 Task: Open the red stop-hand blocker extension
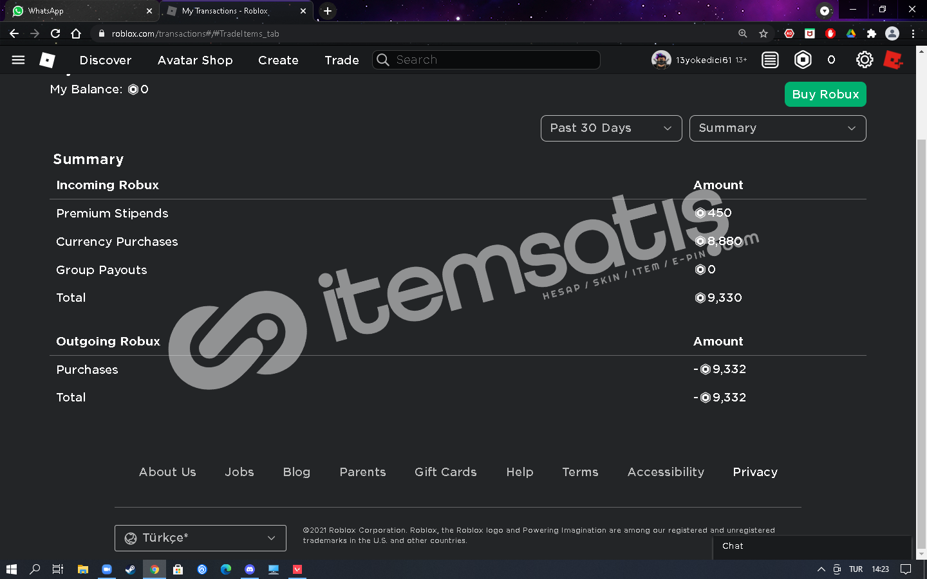[x=830, y=33]
